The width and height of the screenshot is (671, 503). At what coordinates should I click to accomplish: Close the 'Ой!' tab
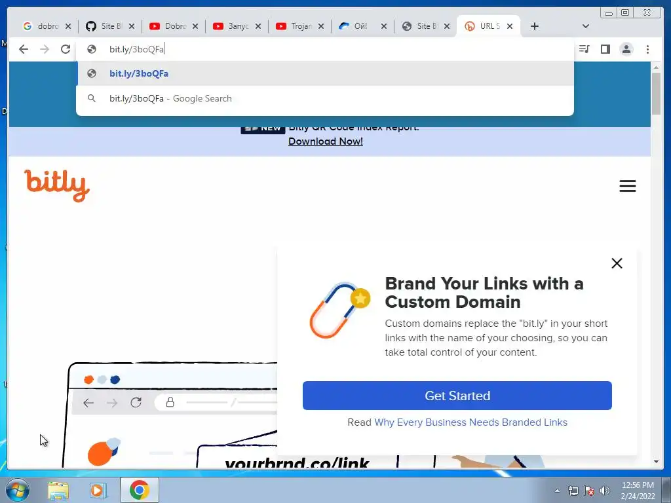coord(384,26)
